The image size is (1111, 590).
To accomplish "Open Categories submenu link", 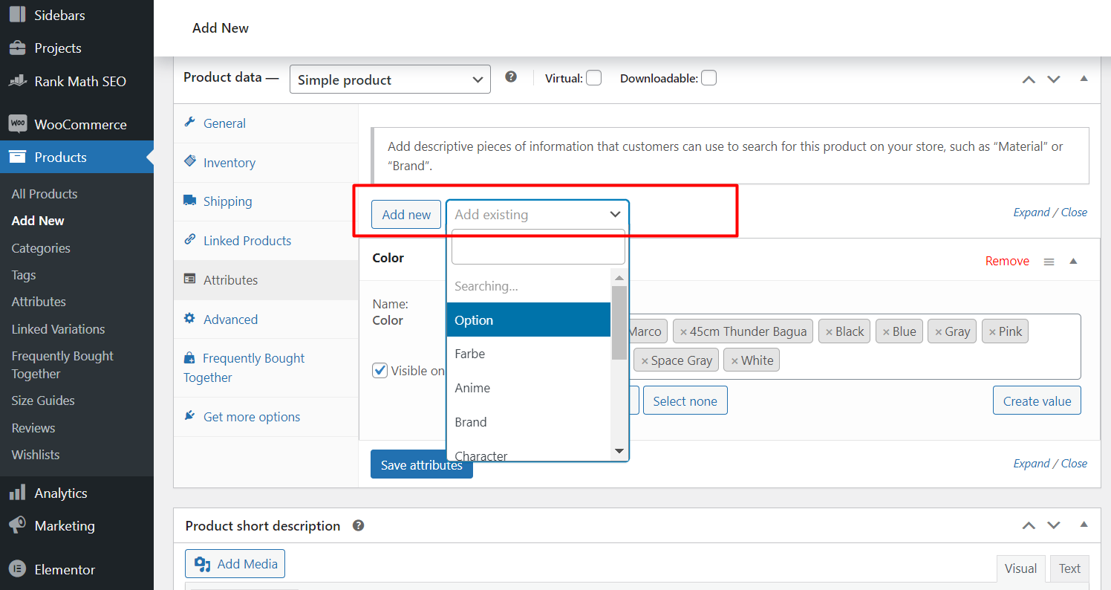I will pos(41,247).
